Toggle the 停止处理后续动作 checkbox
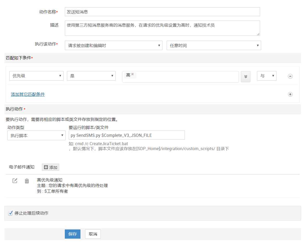This screenshot has height=242, width=302. click(10, 213)
